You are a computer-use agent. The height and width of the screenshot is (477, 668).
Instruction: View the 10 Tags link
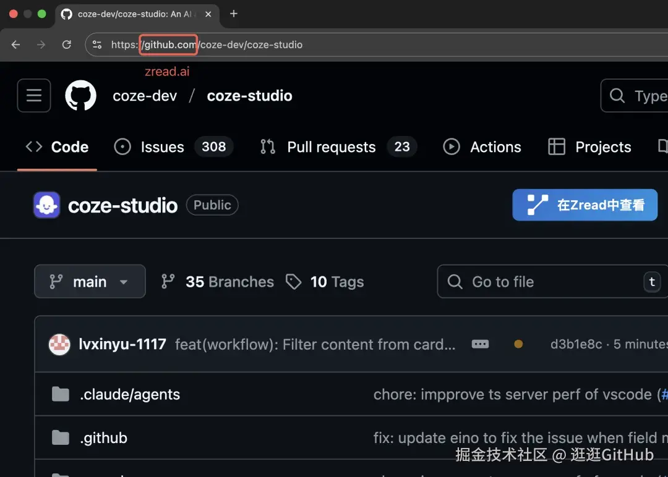coord(325,282)
